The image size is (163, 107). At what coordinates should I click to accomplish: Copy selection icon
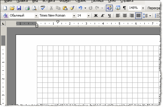tap(58, 8)
